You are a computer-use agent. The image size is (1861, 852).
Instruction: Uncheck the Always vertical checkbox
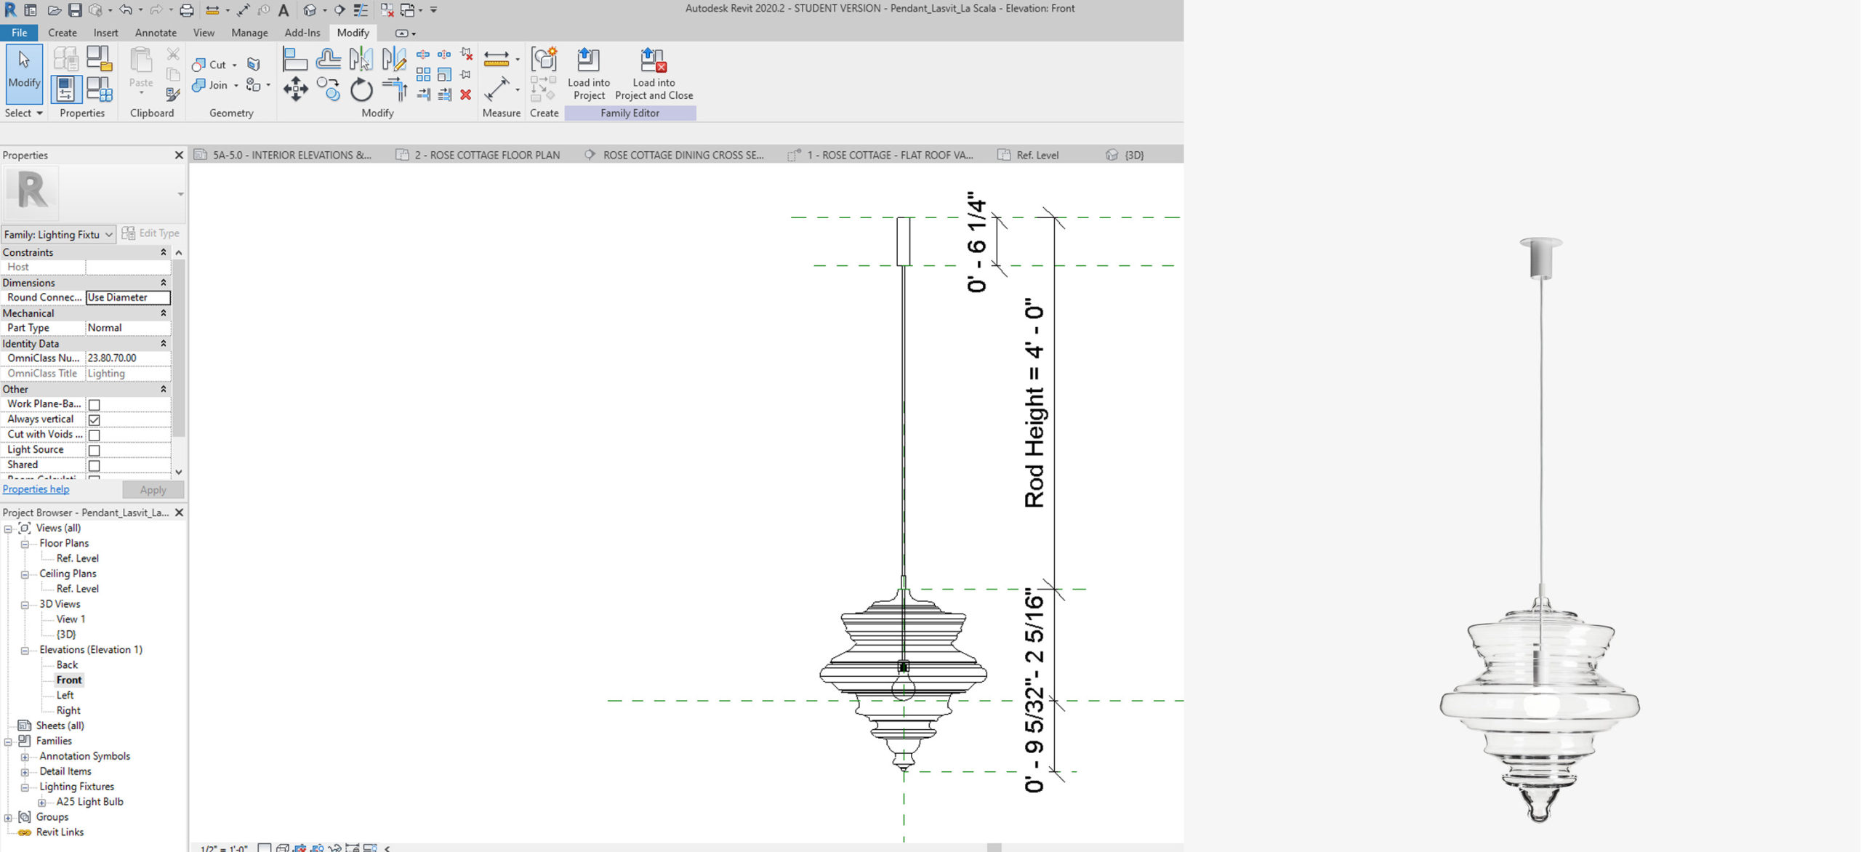(95, 420)
